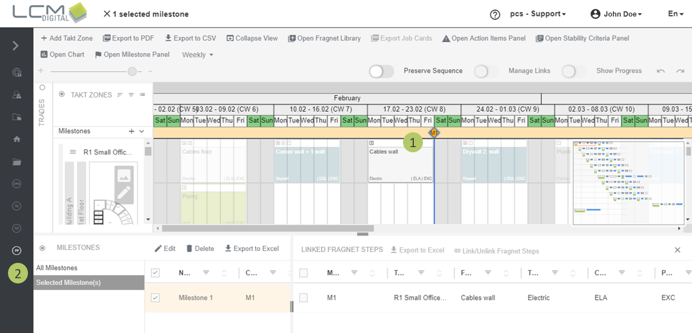
Task: Expand the left sidebar with chevron arrow
Action: click(x=16, y=46)
